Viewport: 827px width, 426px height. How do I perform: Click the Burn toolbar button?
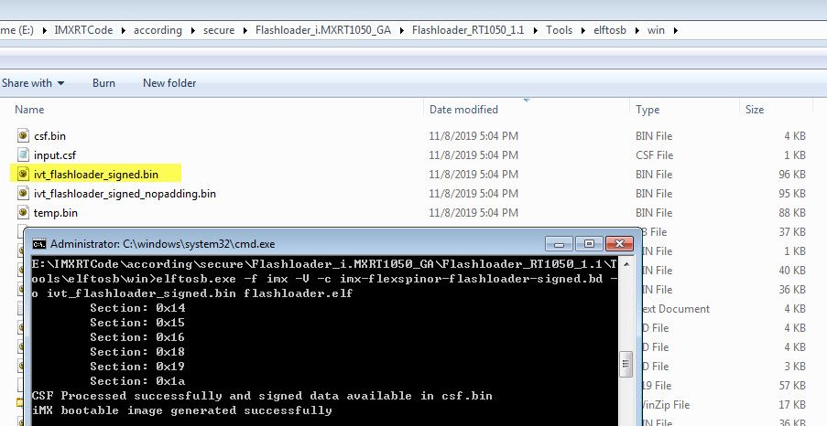(103, 82)
